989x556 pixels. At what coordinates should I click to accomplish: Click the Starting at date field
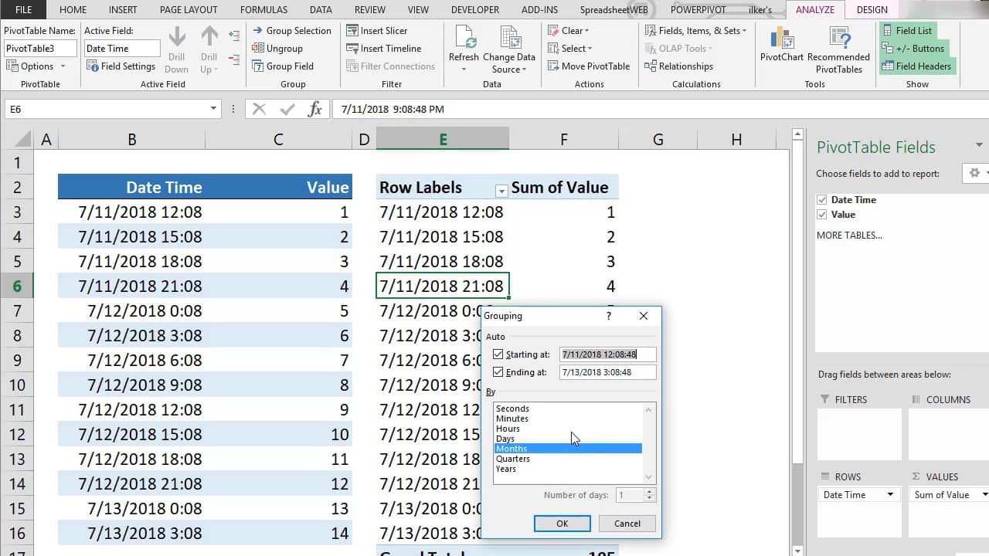[608, 354]
